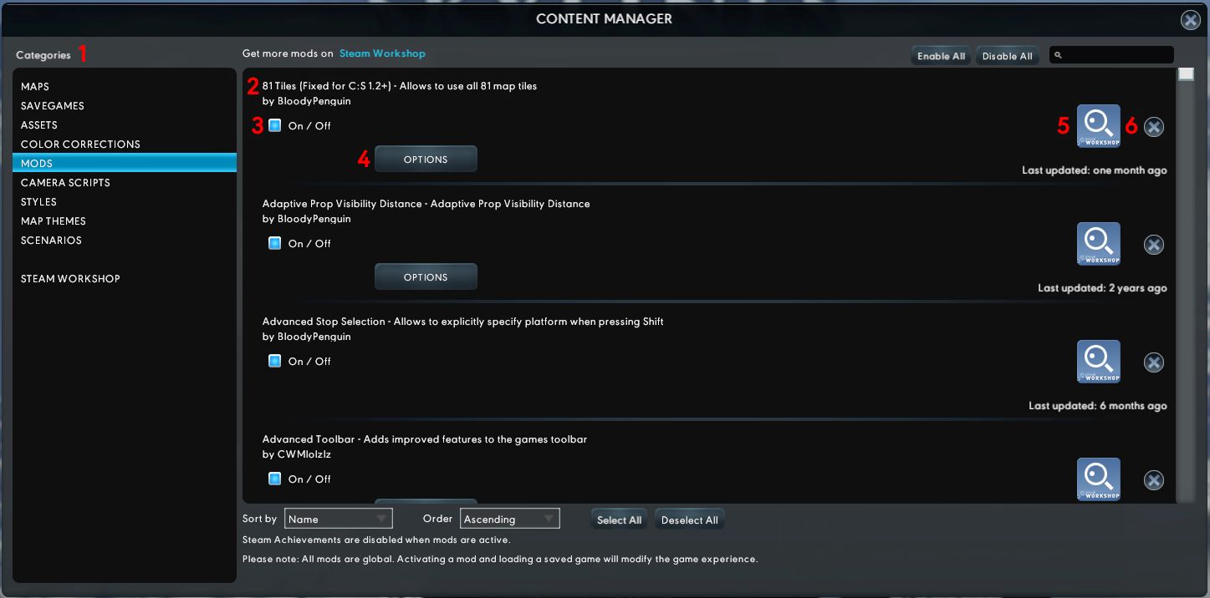Open the Order Ascending dropdown
Viewport: 1210px width, 598px height.
coord(510,519)
